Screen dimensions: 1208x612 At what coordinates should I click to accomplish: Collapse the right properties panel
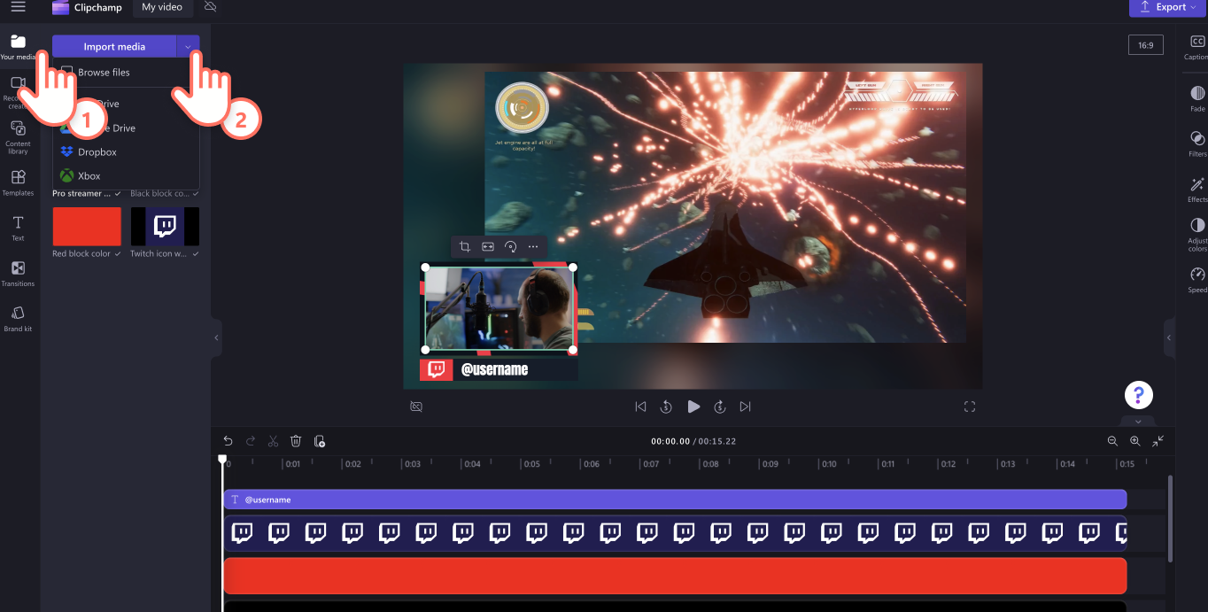(x=1168, y=337)
